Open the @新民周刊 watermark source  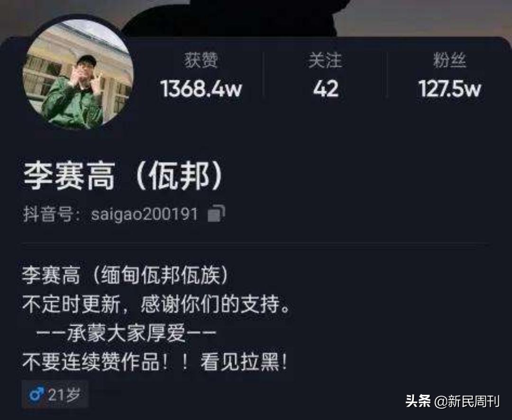[467, 401]
